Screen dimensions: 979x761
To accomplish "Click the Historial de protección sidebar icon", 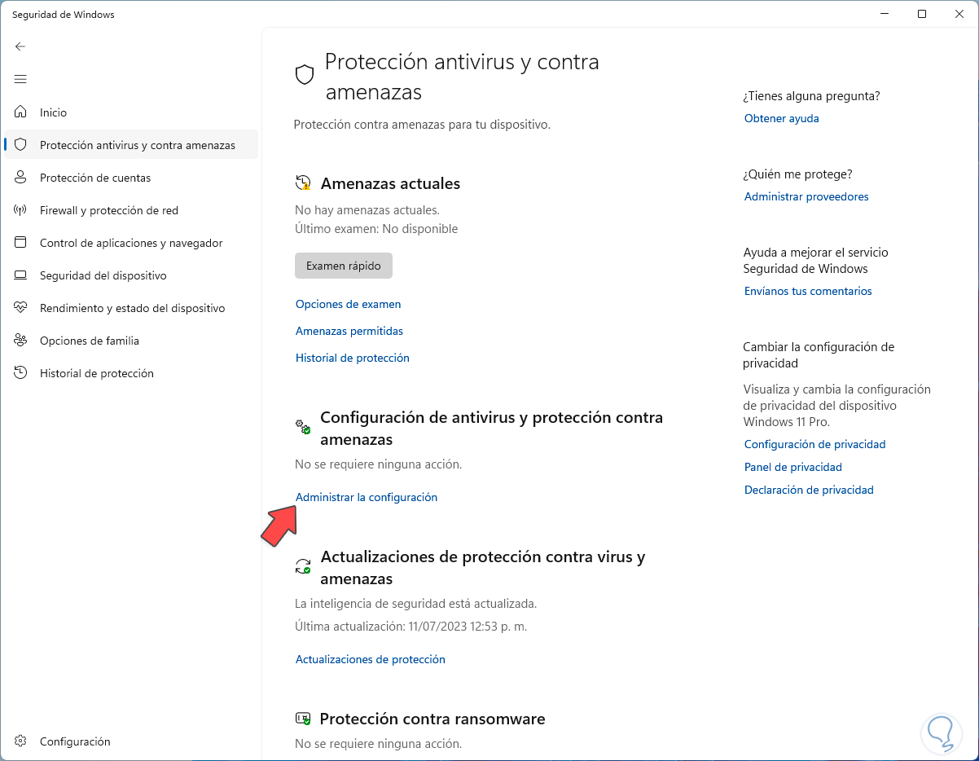I will point(21,373).
